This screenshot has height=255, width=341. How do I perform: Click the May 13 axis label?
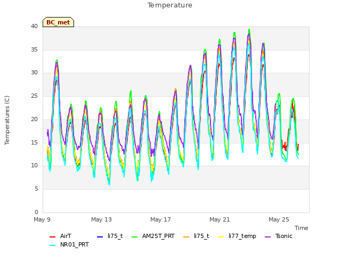click(101, 219)
